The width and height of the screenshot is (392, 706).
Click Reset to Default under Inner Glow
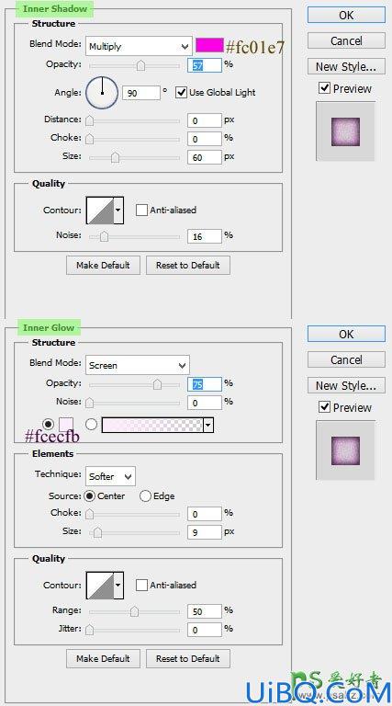[188, 658]
